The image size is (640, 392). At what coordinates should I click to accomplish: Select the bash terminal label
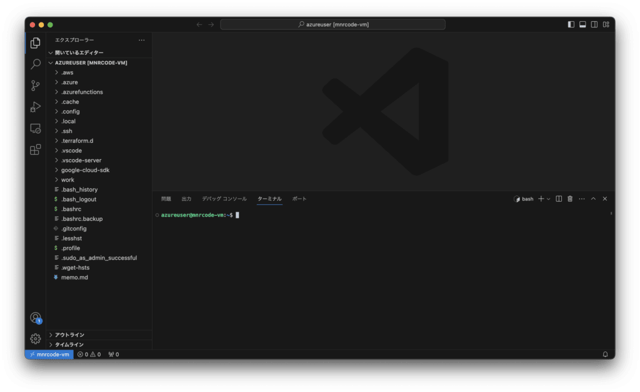point(524,199)
